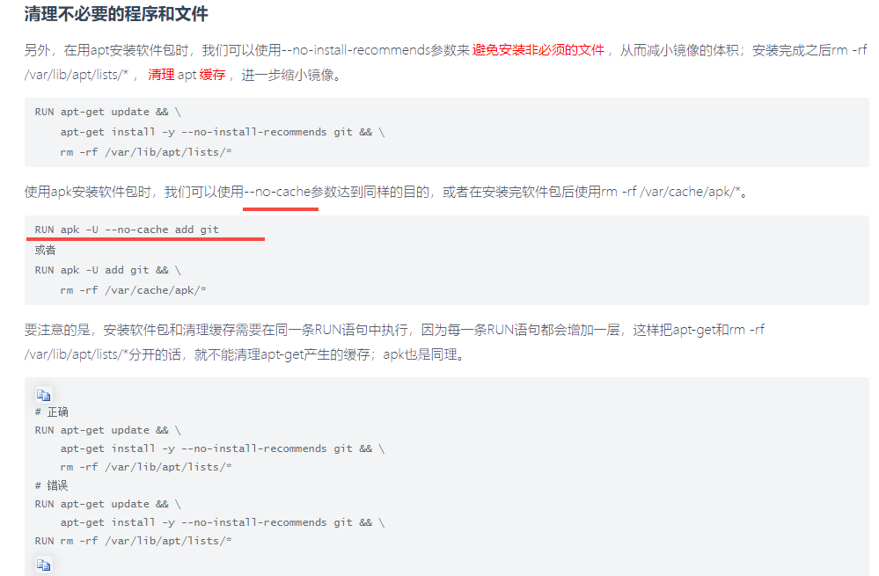879x576 pixels.
Task: Click the code line "rm -rf /var/cache/apk/*"
Action: pos(134,290)
